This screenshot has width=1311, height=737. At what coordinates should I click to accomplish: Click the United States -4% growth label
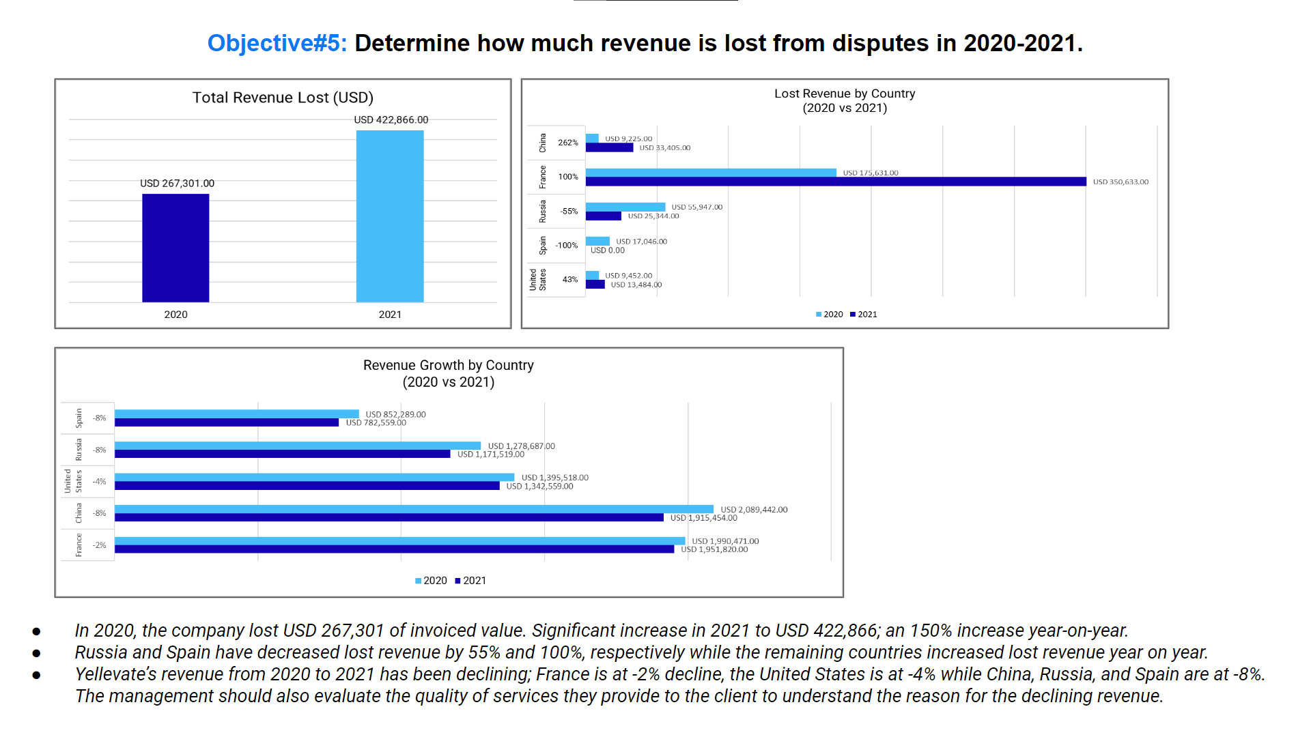coord(100,481)
